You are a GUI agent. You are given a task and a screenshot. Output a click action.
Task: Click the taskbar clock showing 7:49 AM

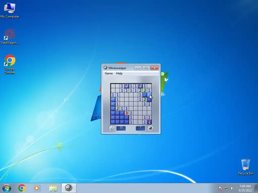pos(245,188)
